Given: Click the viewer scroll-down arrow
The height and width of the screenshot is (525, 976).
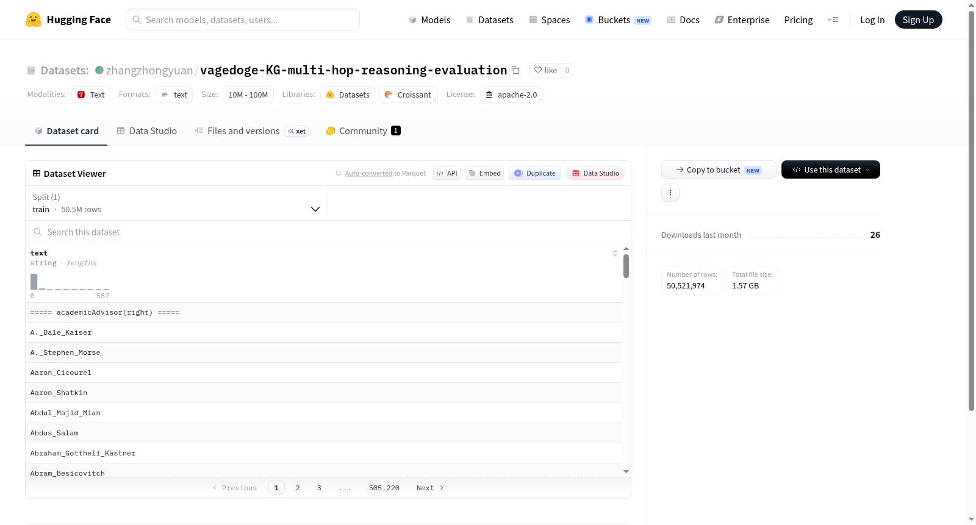Looking at the screenshot, I should 626,471.
